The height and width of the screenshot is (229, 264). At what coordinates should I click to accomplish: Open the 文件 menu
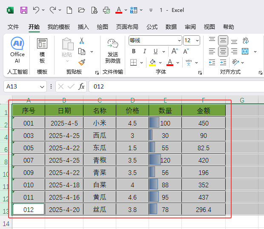click(13, 27)
